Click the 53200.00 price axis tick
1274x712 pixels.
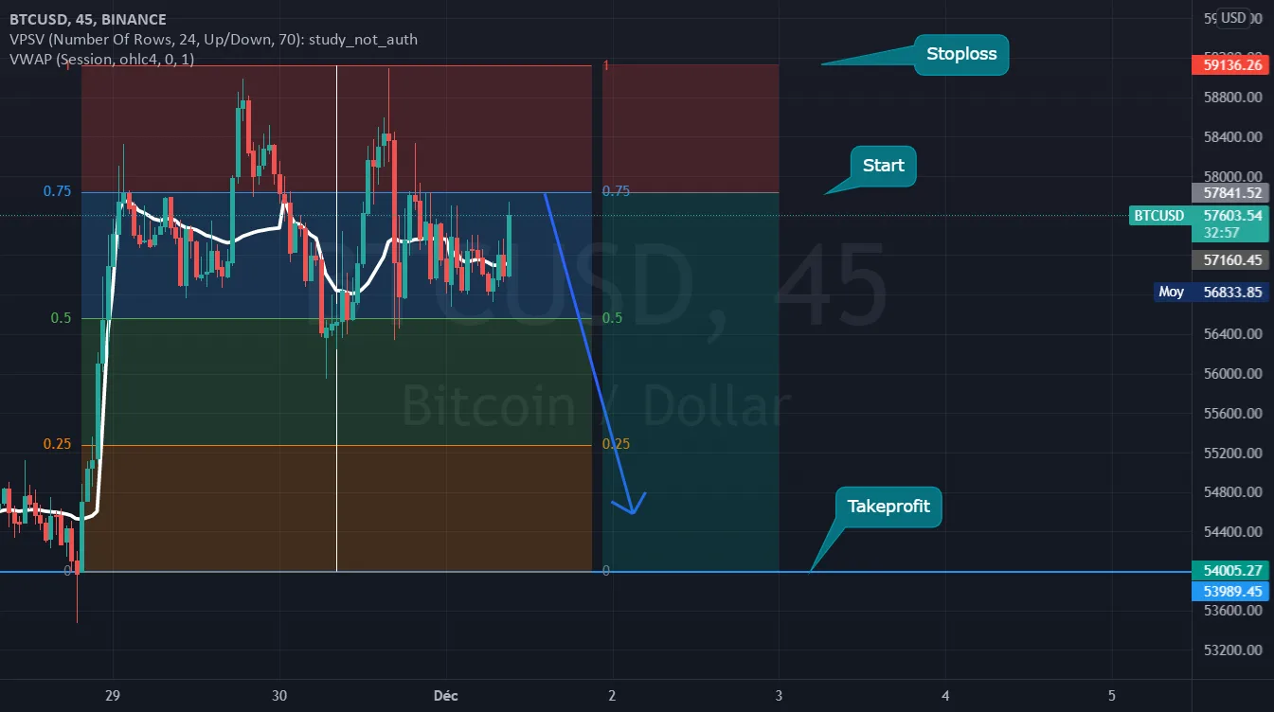1232,650
